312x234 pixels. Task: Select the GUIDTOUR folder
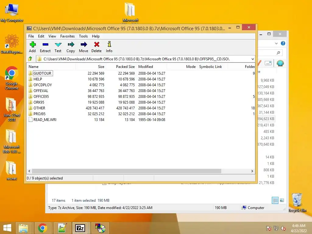click(42, 73)
